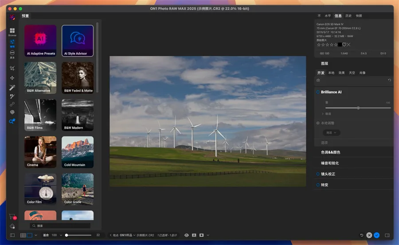
Task: Switch to the 效果 effects tab
Action: [x=341, y=73]
